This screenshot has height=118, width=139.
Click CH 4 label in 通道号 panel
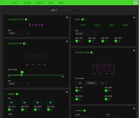tap(126, 25)
